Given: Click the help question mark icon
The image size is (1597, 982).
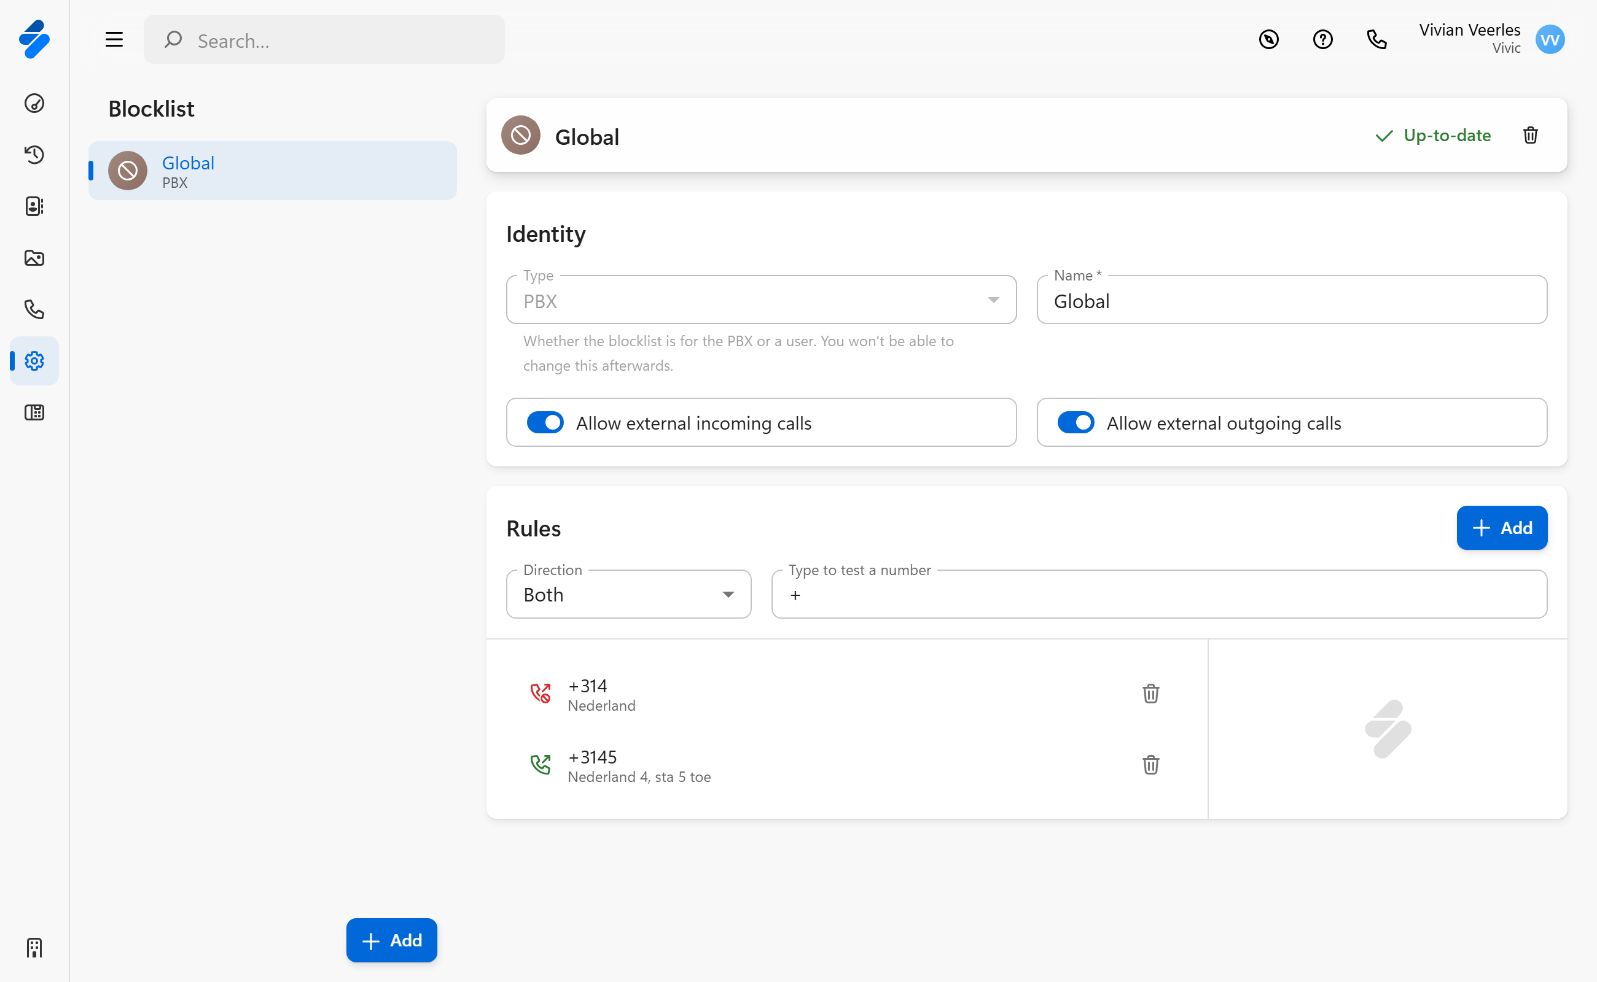Looking at the screenshot, I should (x=1322, y=40).
